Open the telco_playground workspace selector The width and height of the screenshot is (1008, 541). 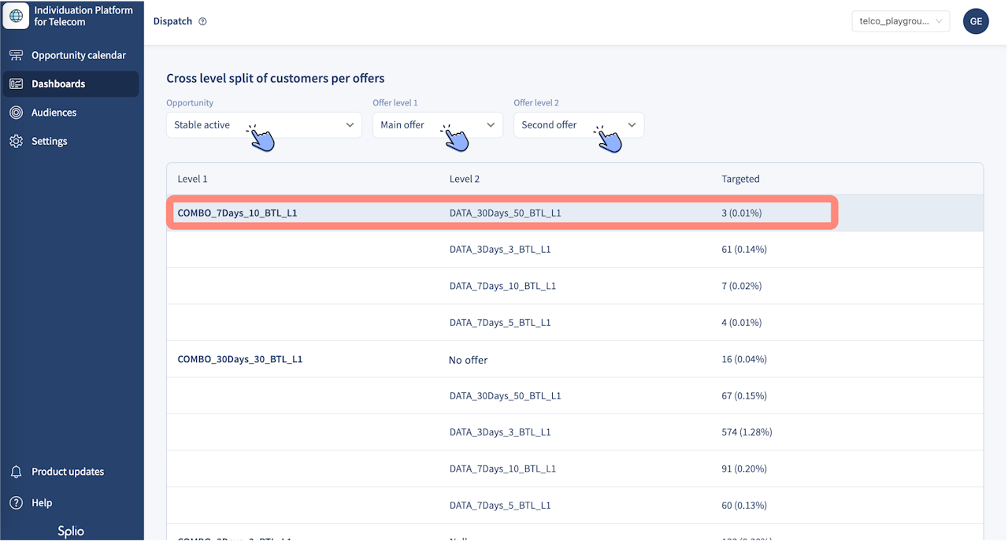pyautogui.click(x=900, y=21)
